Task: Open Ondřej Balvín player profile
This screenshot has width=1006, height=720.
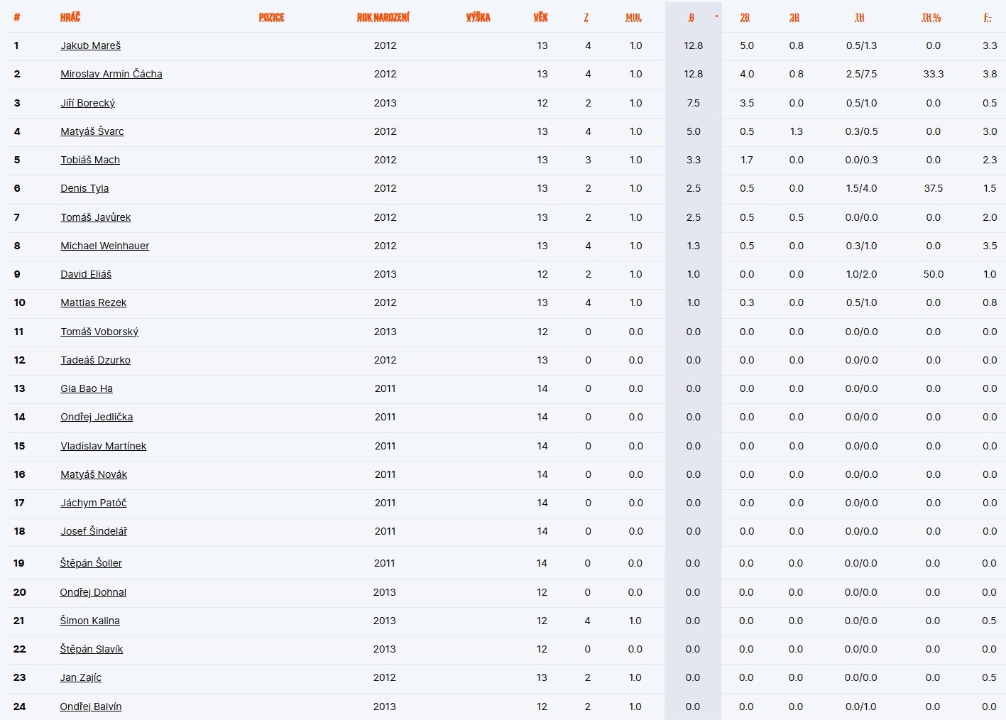Action: coord(90,707)
